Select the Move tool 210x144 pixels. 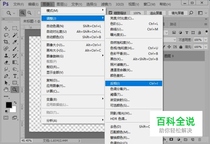pyautogui.click(x=6, y=28)
